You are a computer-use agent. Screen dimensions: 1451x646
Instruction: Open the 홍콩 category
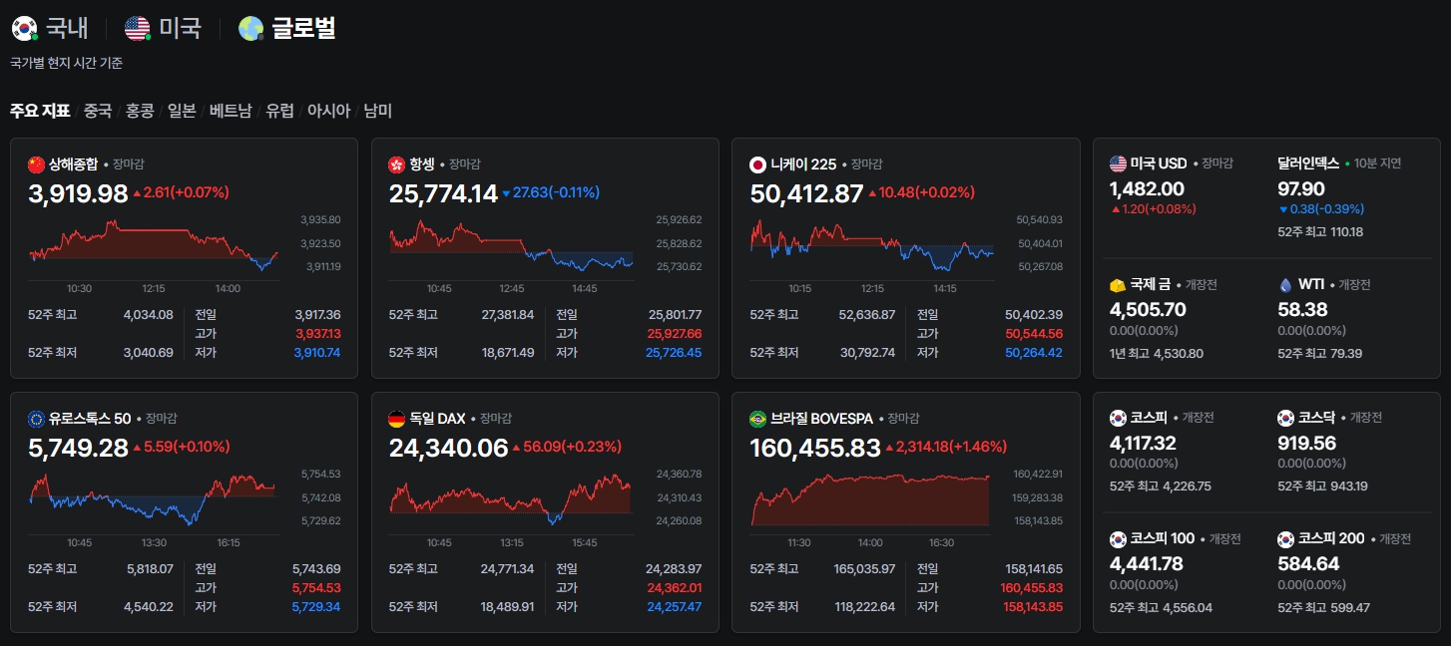[140, 111]
